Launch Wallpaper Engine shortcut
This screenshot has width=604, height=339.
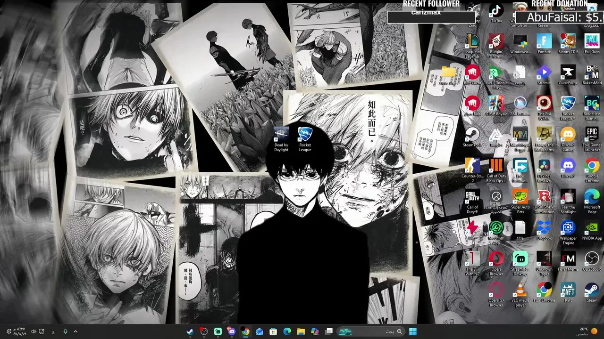[568, 233]
